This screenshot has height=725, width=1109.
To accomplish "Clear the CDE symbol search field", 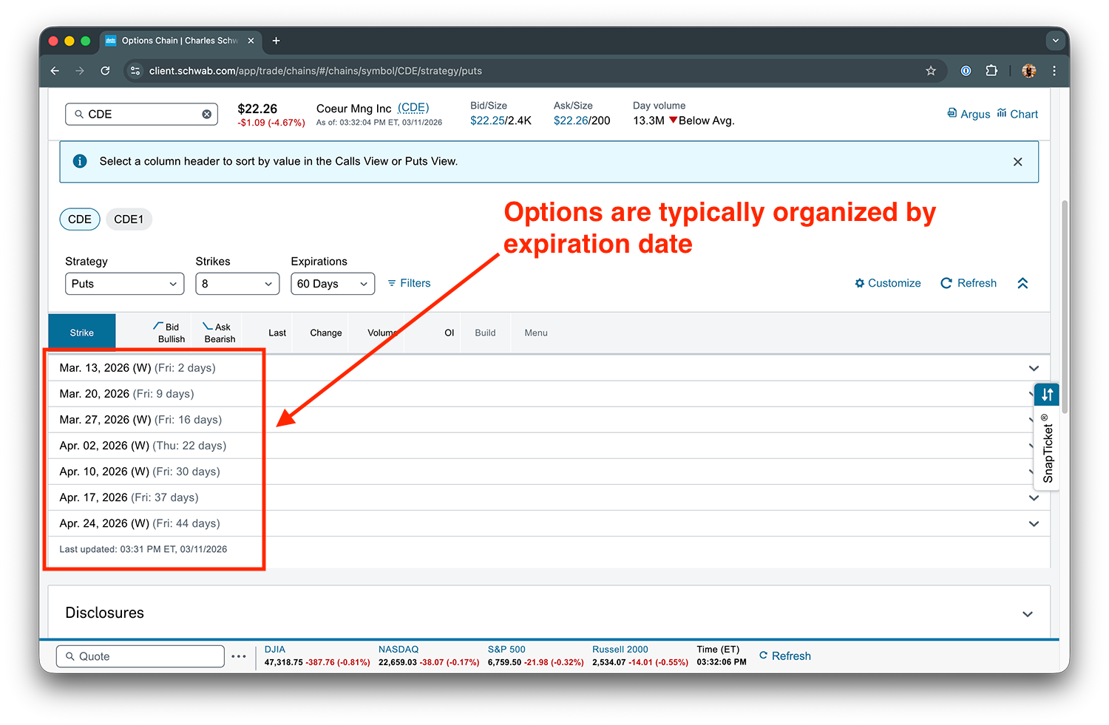I will coord(207,114).
